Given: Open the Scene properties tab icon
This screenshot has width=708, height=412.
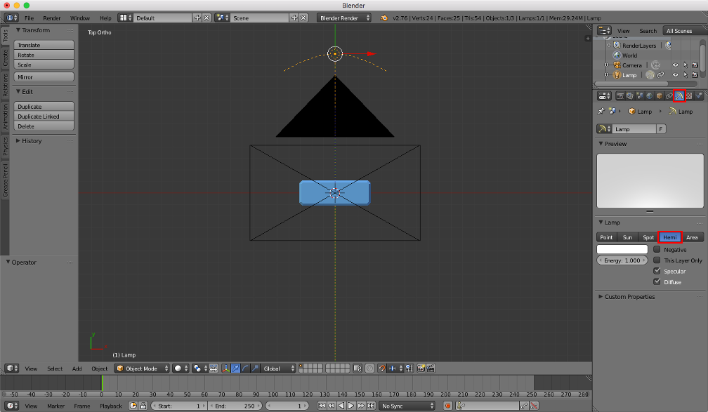Looking at the screenshot, I should 639,95.
